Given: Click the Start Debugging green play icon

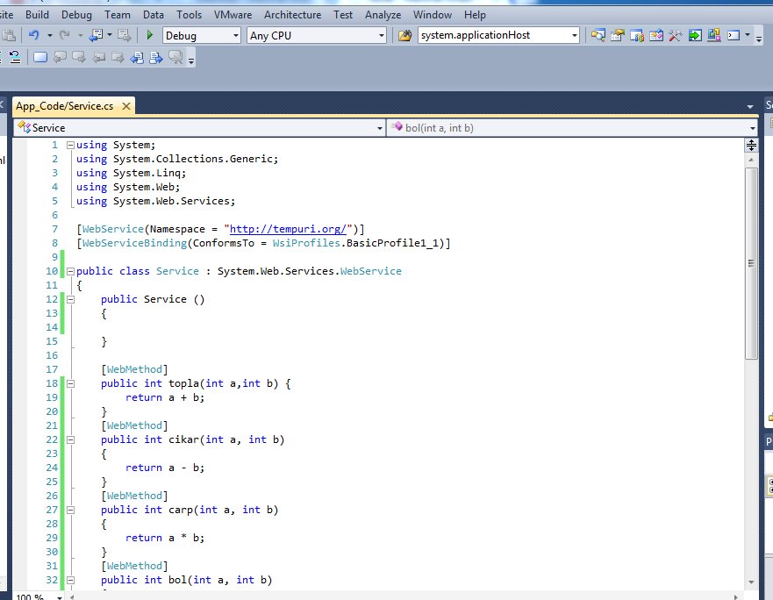Looking at the screenshot, I should pos(150,36).
